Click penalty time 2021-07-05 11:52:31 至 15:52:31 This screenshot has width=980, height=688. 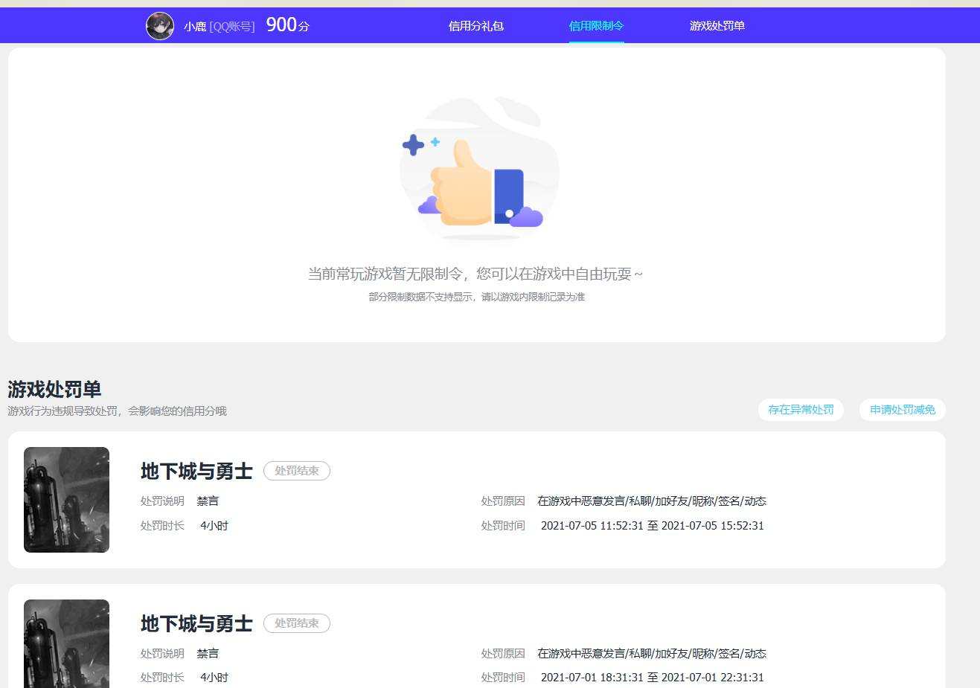[x=652, y=526]
